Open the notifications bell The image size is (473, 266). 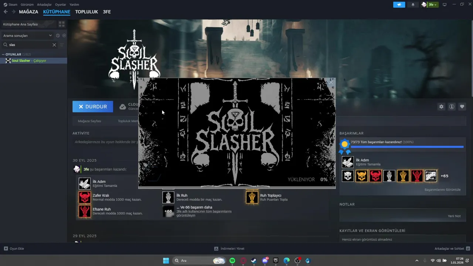click(413, 4)
